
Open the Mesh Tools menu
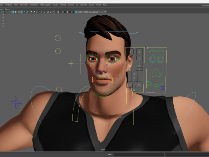34,5
